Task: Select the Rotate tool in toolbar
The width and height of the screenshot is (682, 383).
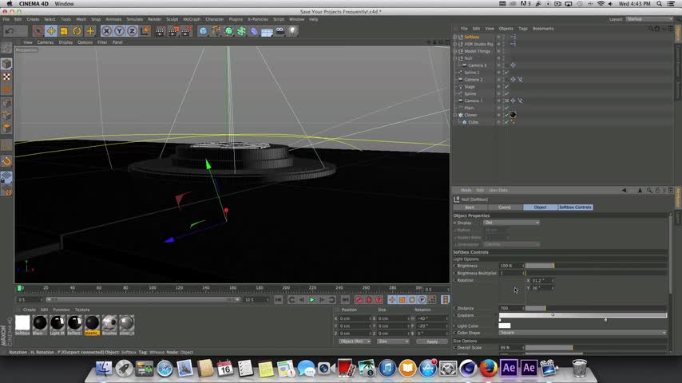Action: (x=77, y=31)
